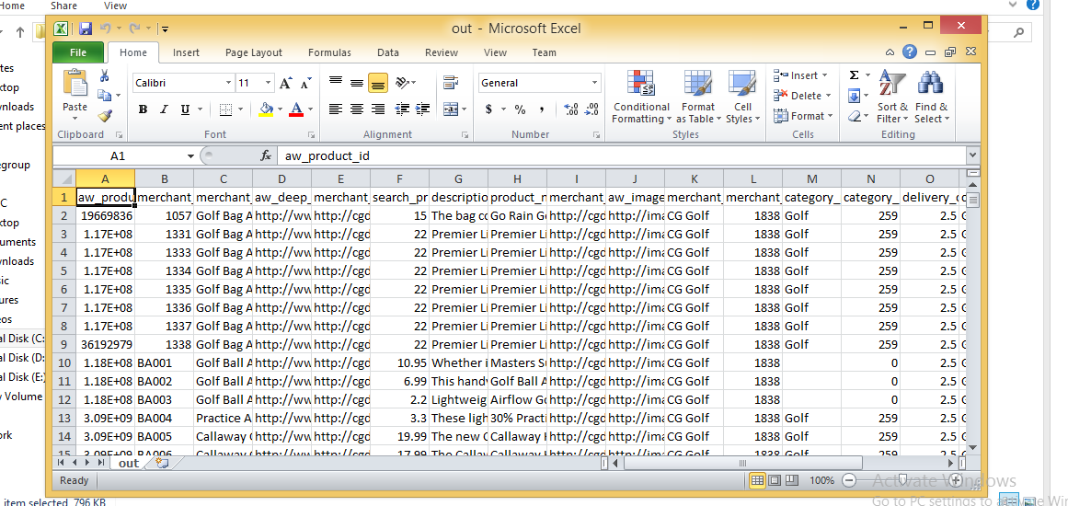Click Delete cells button
Screen dimensions: 1068x506
(802, 96)
